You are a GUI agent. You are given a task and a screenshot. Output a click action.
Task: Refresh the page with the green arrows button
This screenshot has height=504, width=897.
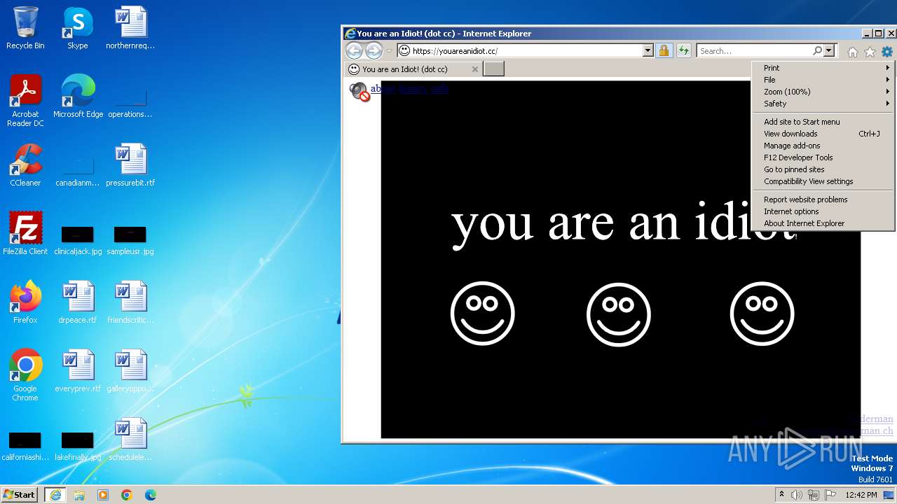coord(683,50)
